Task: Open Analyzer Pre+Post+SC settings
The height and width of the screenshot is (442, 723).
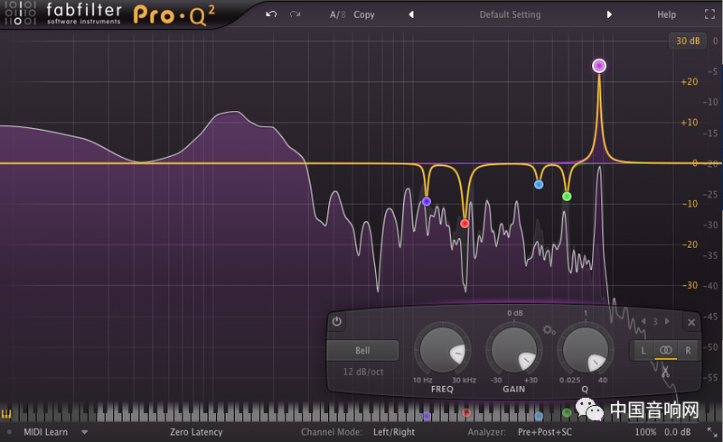Action: pyautogui.click(x=545, y=432)
